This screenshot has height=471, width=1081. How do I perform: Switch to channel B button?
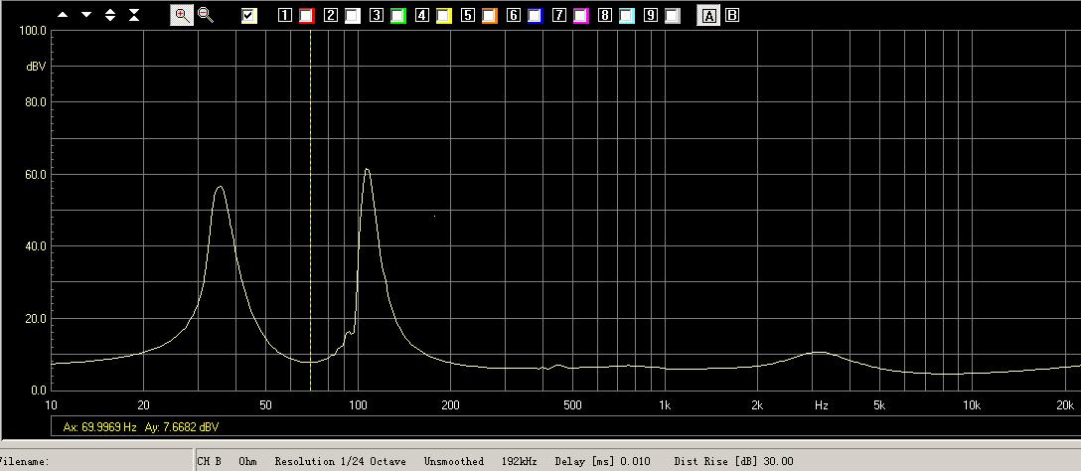click(732, 16)
